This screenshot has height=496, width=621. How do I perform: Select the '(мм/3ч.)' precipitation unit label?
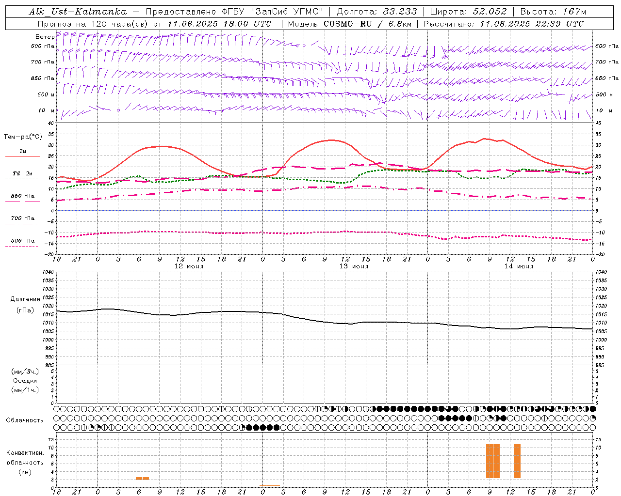click(25, 372)
